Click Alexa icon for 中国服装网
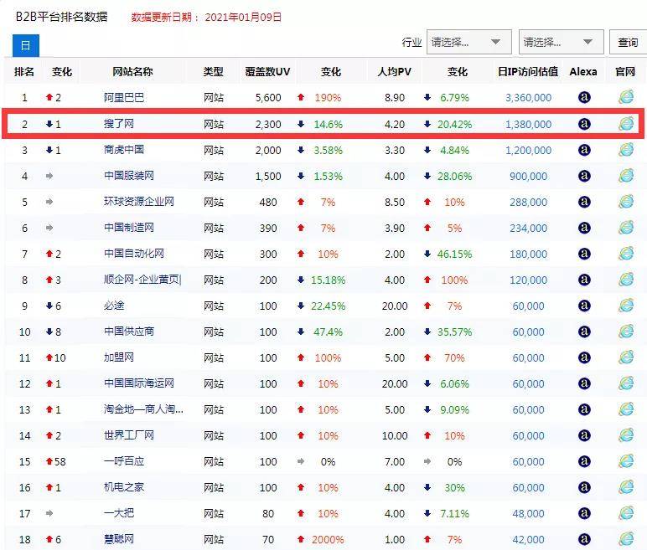Viewport: 647px width, 550px height. tap(584, 176)
